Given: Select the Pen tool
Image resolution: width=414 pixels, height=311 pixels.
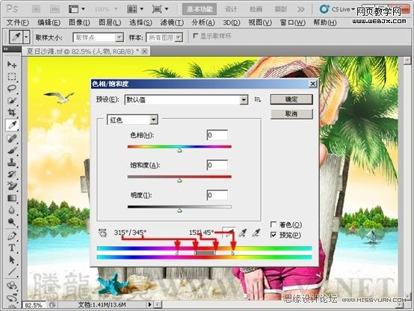Looking at the screenshot, I should coord(12,235).
